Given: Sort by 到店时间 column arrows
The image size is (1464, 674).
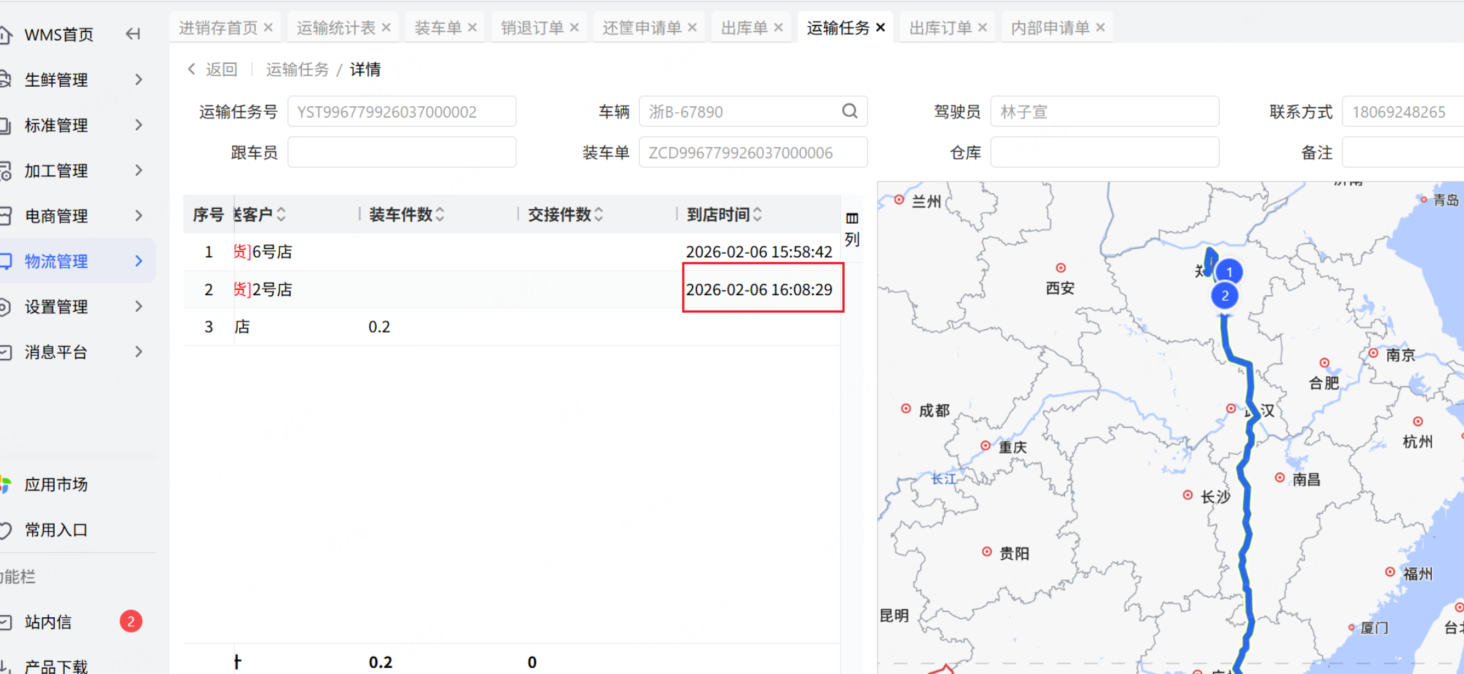Looking at the screenshot, I should [x=757, y=214].
